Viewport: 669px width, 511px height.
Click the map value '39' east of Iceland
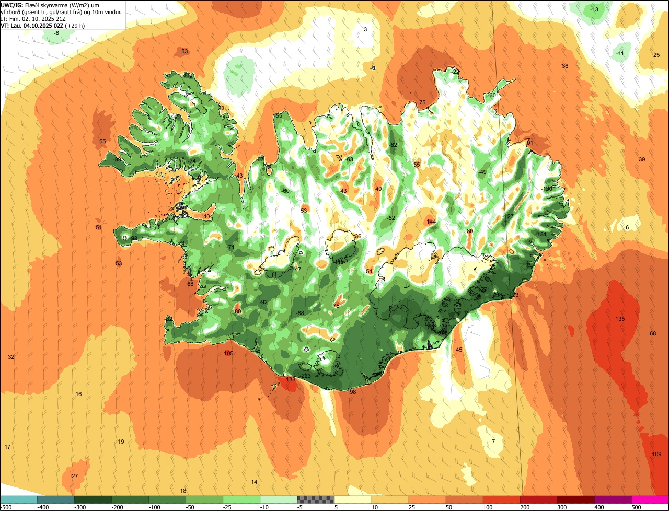coord(642,159)
